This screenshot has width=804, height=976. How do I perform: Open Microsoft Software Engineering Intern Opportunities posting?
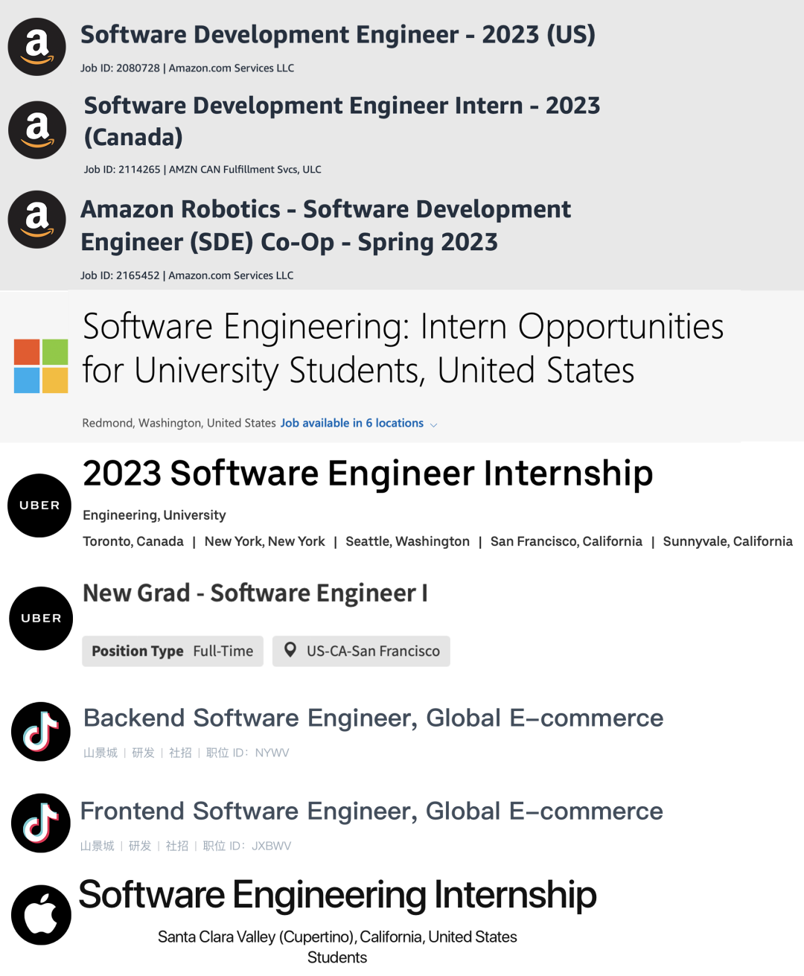(403, 348)
